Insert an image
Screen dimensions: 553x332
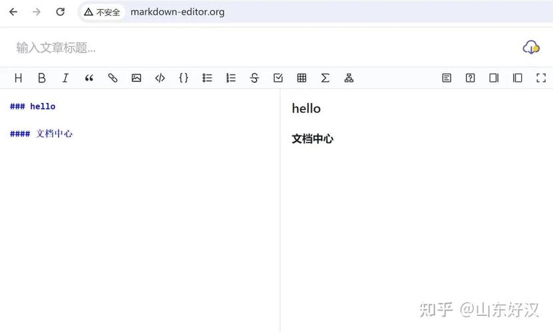[136, 78]
